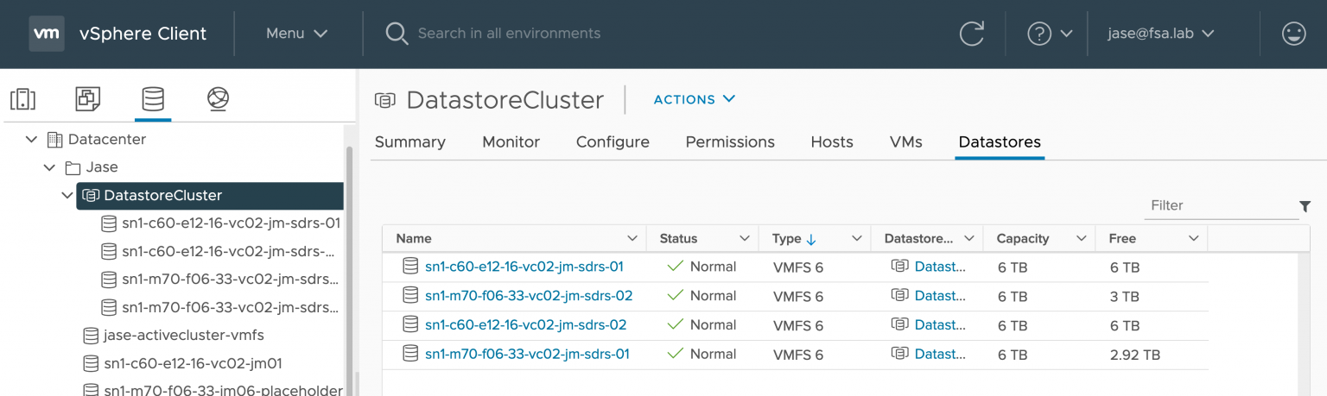Select jase-activecluster-vmfs in the tree
Screen dimensions: 1327x396
(183, 335)
